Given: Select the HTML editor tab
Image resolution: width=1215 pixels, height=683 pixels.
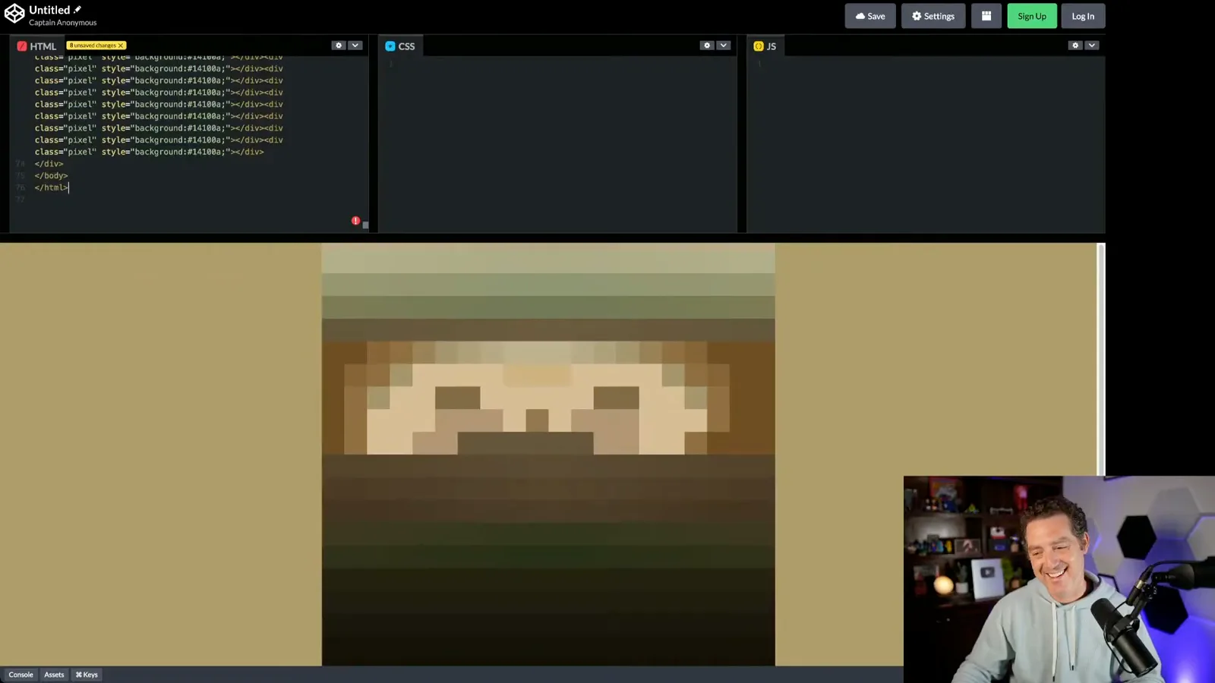Looking at the screenshot, I should click(36, 46).
